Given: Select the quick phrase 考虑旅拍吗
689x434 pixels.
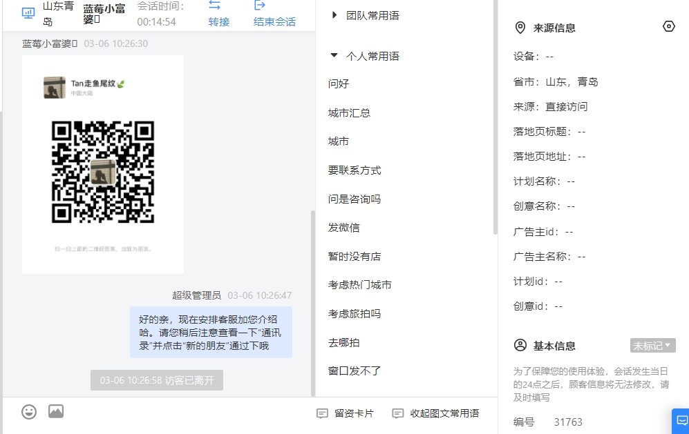Looking at the screenshot, I should (355, 314).
